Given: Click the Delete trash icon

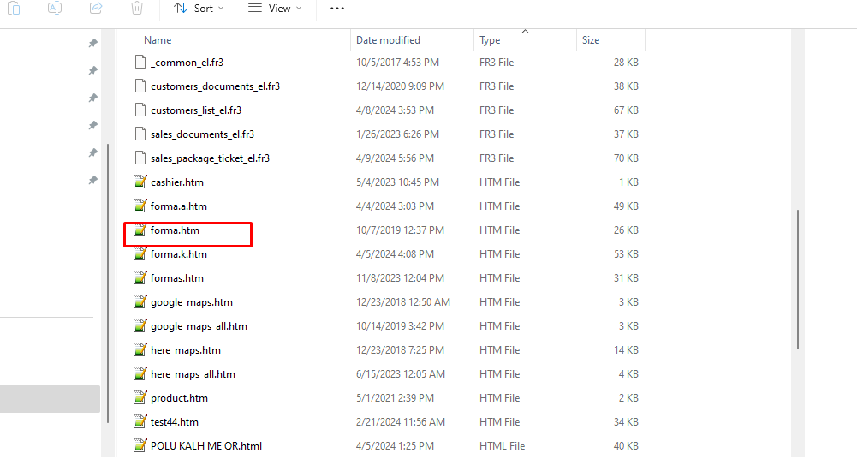Looking at the screenshot, I should tap(137, 8).
